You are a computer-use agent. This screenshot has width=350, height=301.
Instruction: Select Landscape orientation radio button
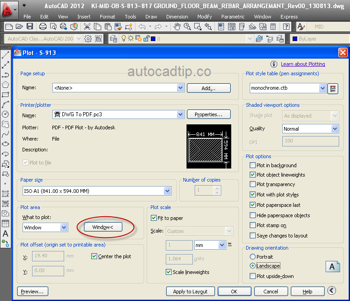click(x=252, y=266)
